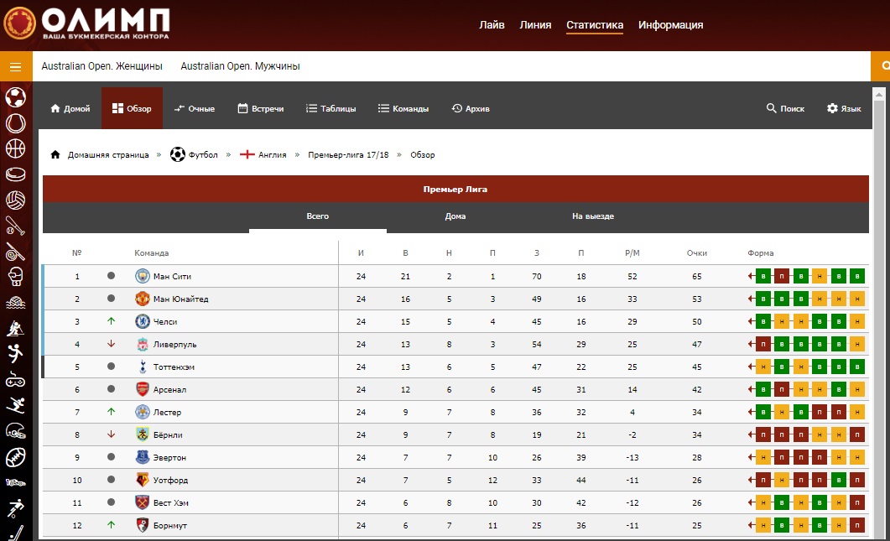Screen dimensions: 890x541
Task: Click the Очки column header
Action: 697,253
